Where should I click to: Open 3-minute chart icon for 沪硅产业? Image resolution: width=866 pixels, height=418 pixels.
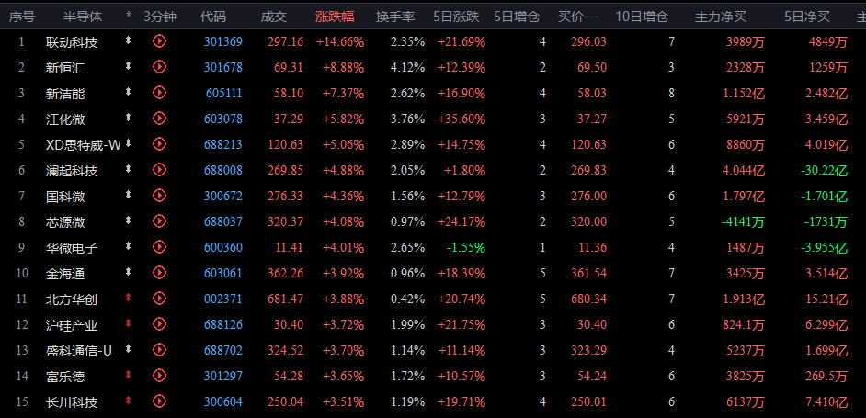click(160, 324)
